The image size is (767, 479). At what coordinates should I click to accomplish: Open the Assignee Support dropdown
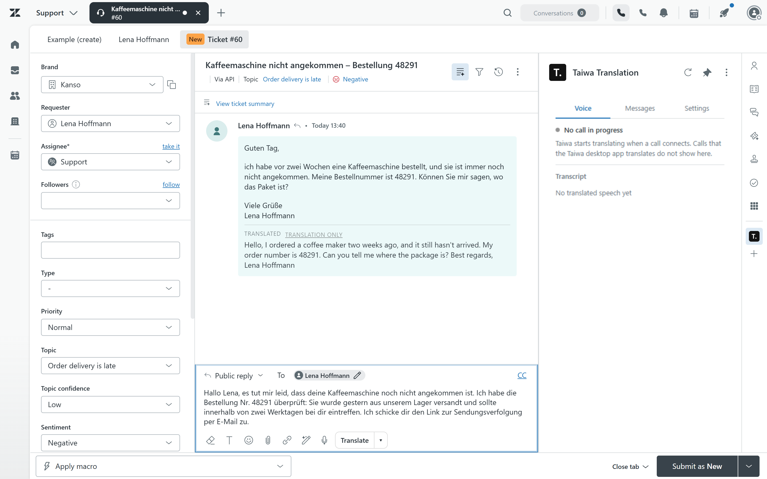point(110,162)
